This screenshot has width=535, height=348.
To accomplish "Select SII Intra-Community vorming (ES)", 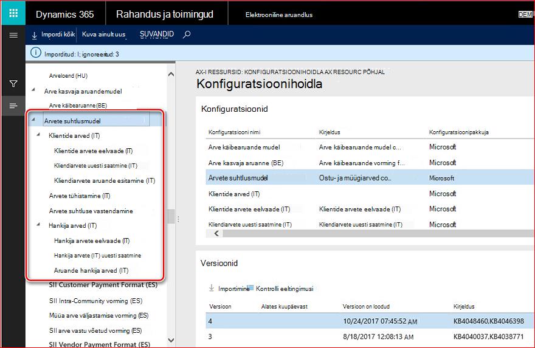I will (x=96, y=301).
